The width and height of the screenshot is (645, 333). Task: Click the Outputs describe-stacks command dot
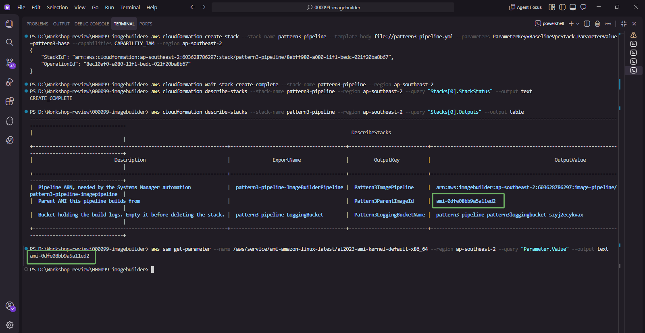pos(26,112)
